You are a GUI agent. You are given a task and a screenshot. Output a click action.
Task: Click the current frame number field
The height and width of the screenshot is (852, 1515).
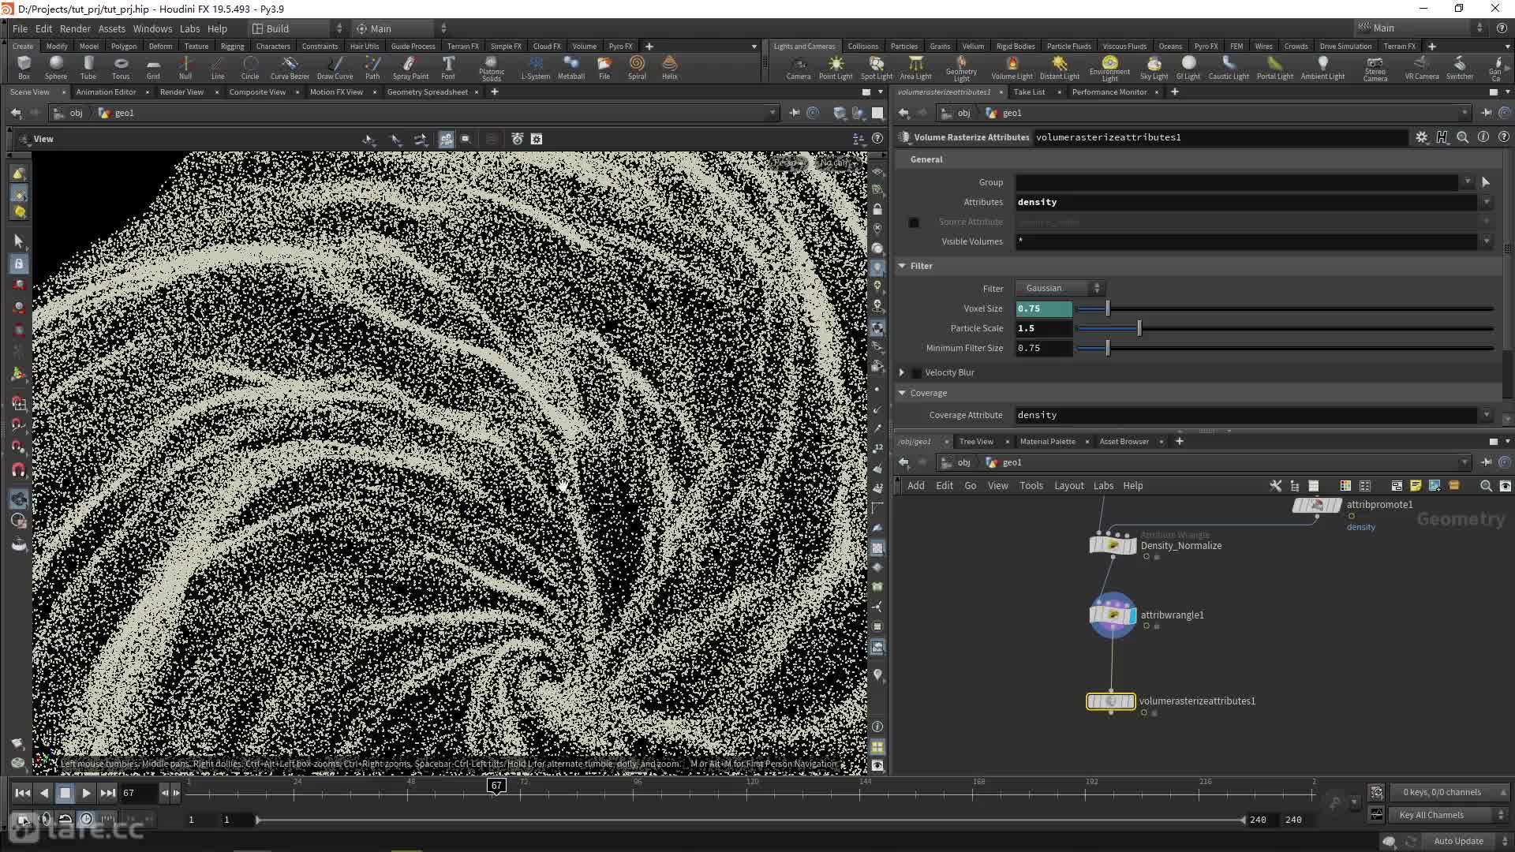139,793
